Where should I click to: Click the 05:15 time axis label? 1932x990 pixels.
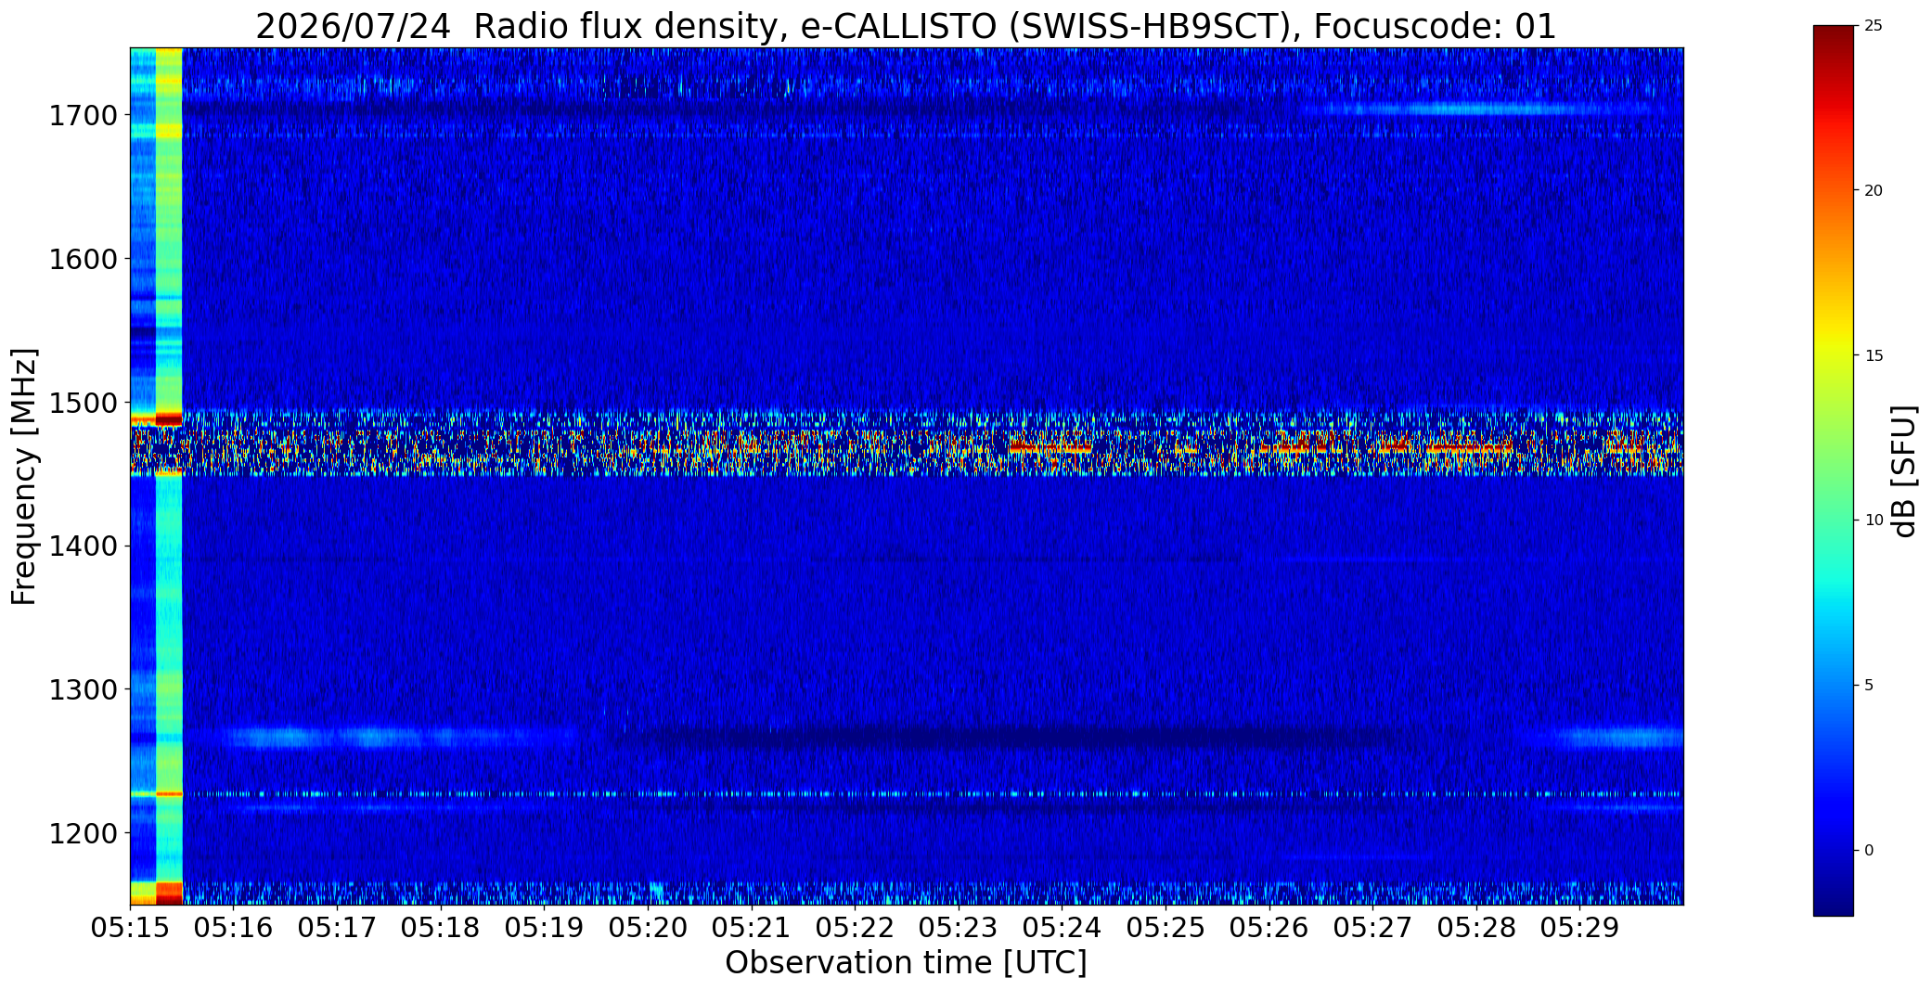point(130,927)
